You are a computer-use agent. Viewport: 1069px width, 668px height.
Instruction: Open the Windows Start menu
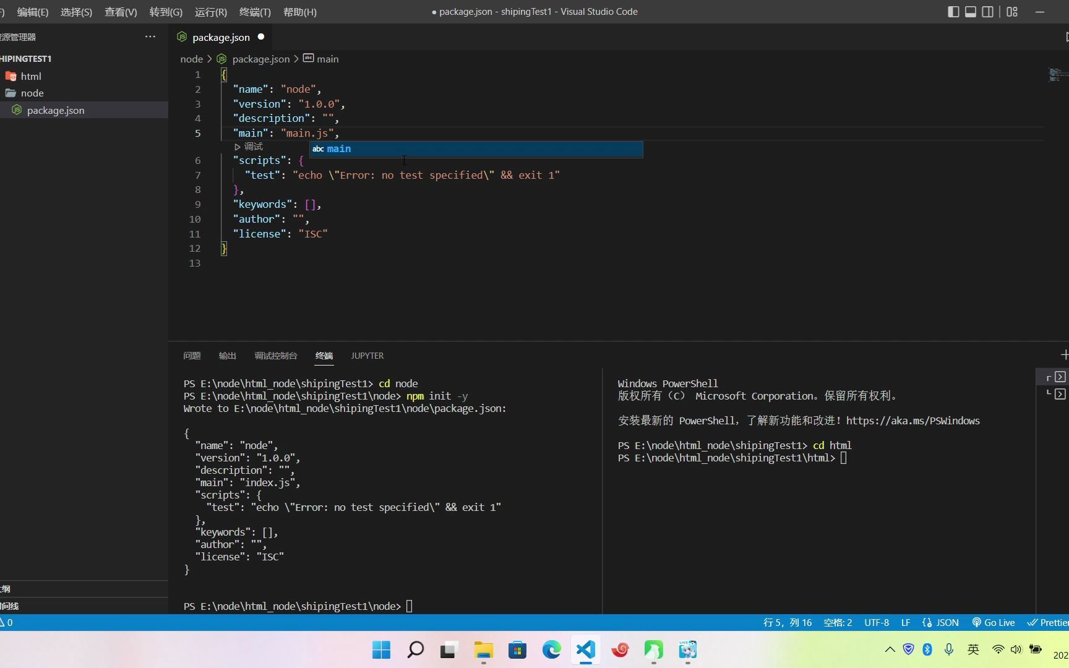382,650
